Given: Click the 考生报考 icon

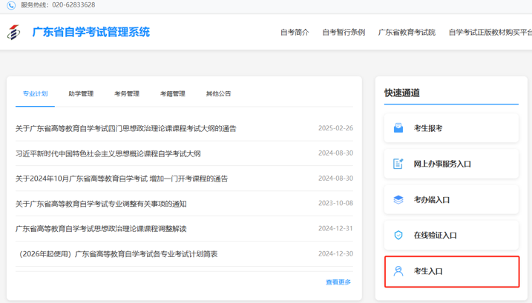Looking at the screenshot, I should (398, 128).
